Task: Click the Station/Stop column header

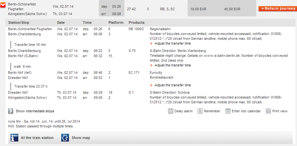Action: [x=19, y=22]
